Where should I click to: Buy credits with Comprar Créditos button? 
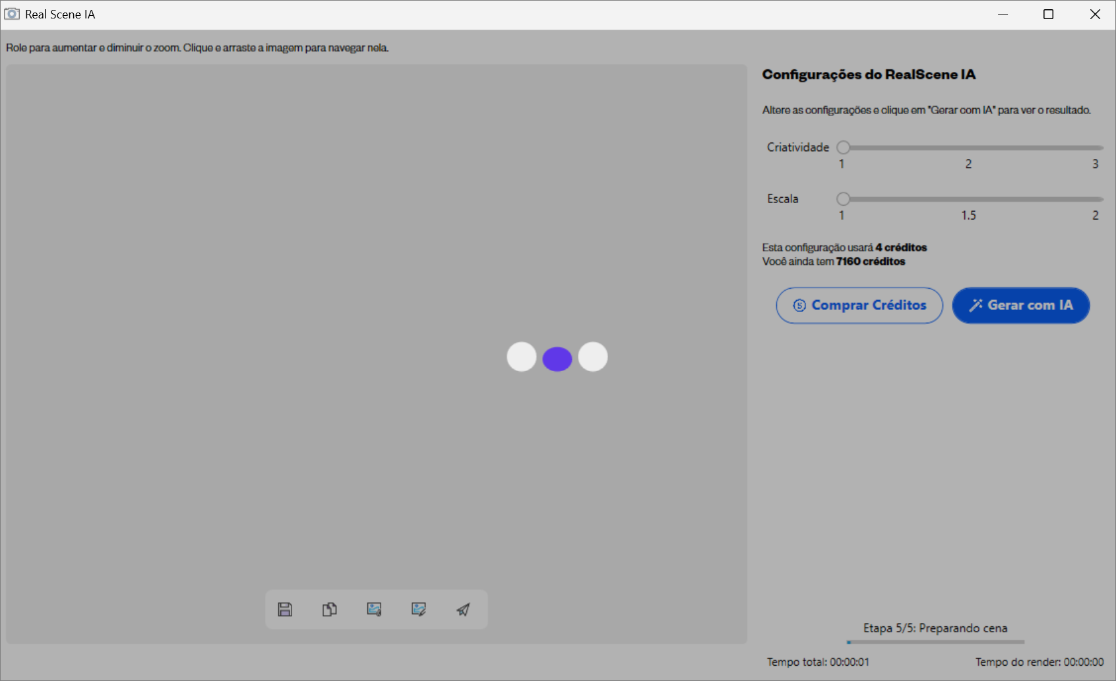point(859,305)
